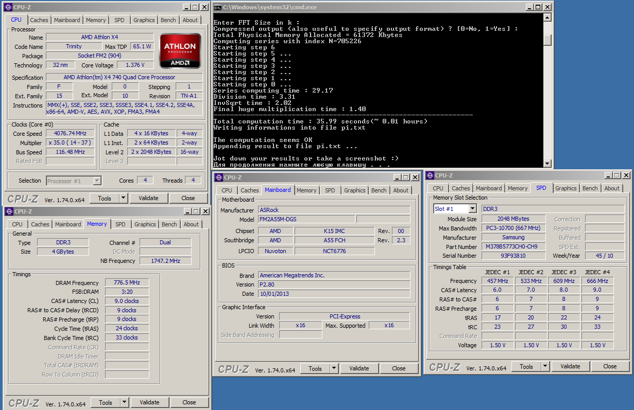634x410 pixels.
Task: Click Tools button in the ASRock Mainboard window
Action: pos(315,368)
